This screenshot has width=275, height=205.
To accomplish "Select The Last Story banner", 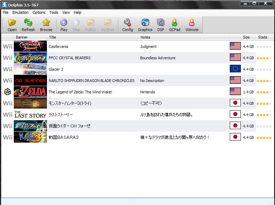I will [x=30, y=114].
